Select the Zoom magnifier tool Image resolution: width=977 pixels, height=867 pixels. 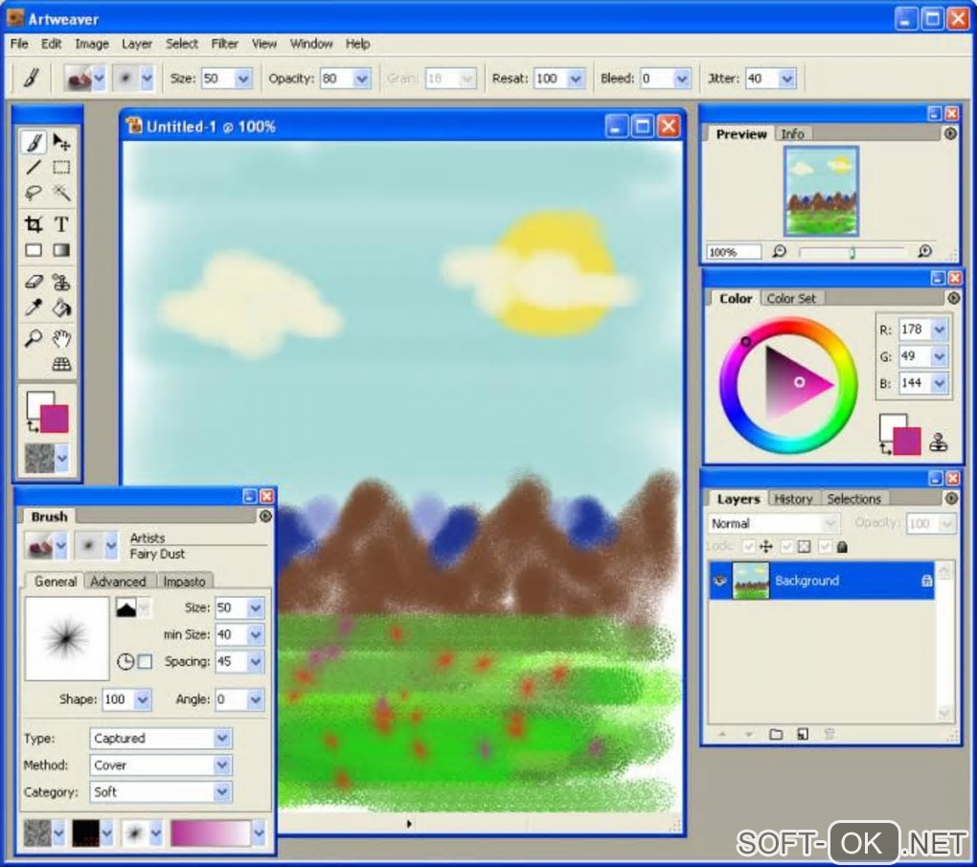point(34,338)
